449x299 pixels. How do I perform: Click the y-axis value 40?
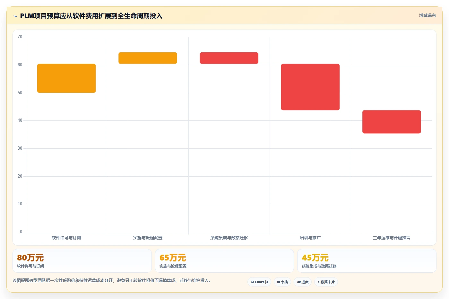20,120
